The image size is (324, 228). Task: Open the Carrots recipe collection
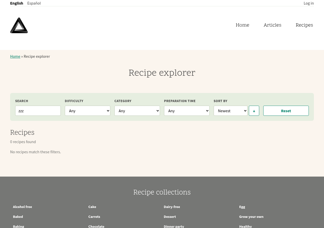click(94, 217)
